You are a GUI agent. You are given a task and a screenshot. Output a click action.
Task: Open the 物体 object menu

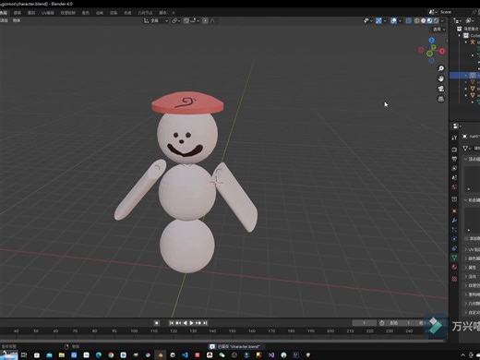(17, 20)
